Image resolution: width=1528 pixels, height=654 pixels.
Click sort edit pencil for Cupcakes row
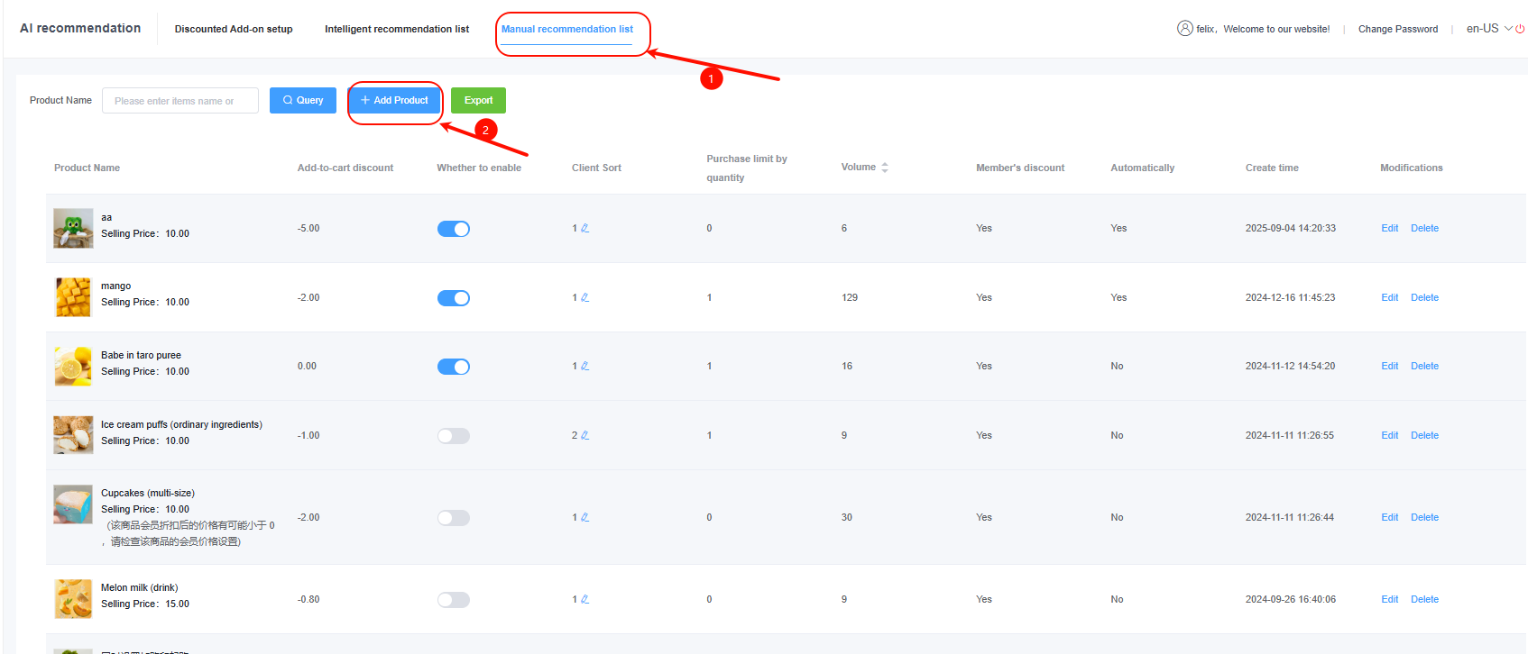tap(585, 517)
